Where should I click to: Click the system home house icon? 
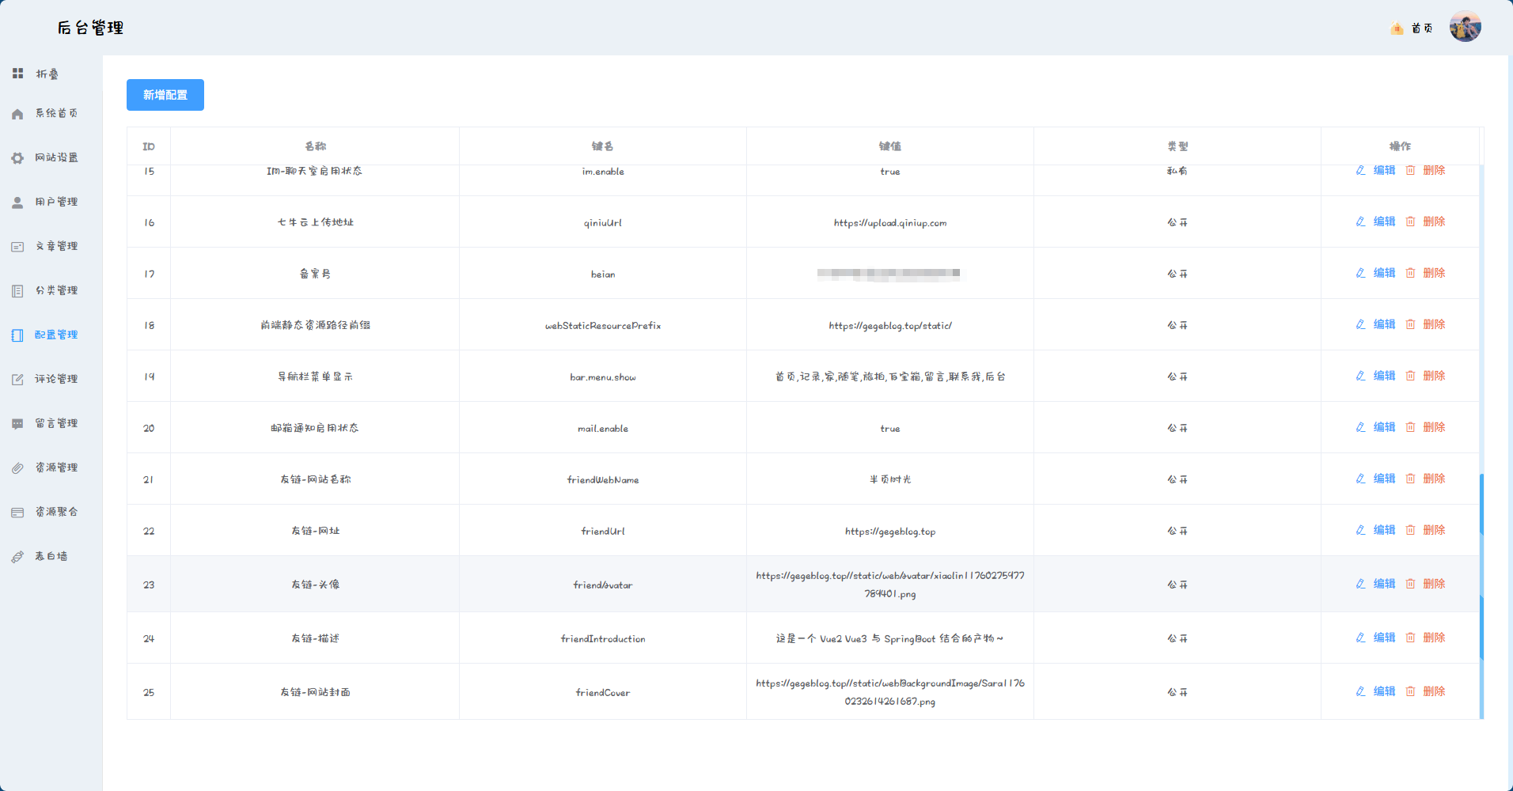pyautogui.click(x=17, y=114)
